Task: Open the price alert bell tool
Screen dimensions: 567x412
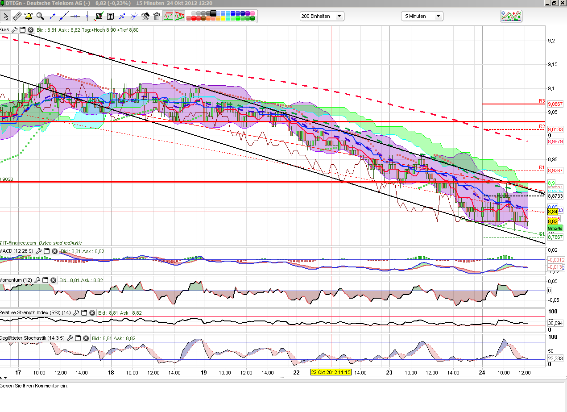Action: [x=29, y=17]
